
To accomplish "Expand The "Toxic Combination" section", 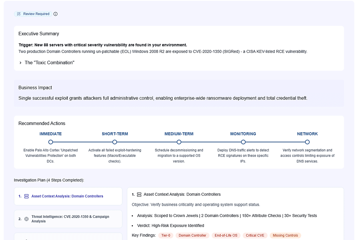I will 21,63.
